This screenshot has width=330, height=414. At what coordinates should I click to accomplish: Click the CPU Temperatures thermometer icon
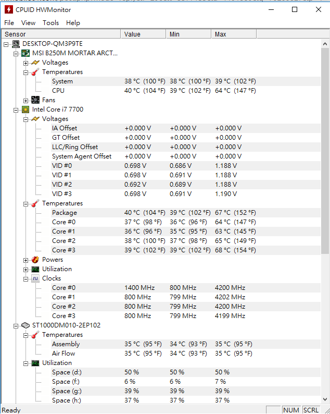click(x=35, y=203)
